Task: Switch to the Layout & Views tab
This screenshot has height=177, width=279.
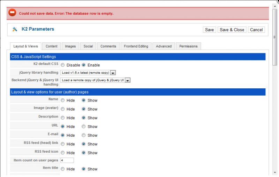Action: (25, 46)
